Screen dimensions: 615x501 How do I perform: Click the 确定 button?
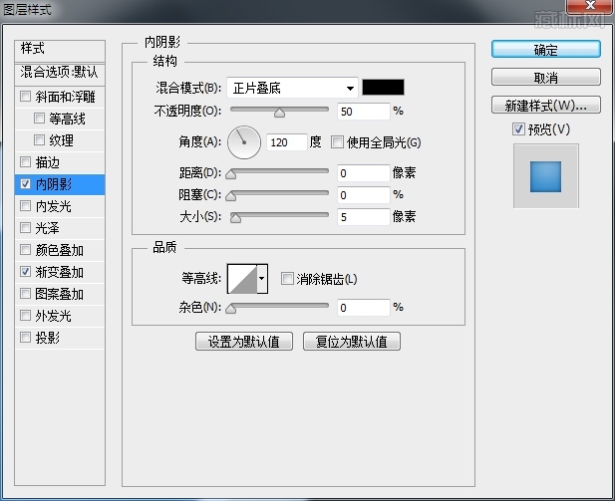tap(545, 50)
